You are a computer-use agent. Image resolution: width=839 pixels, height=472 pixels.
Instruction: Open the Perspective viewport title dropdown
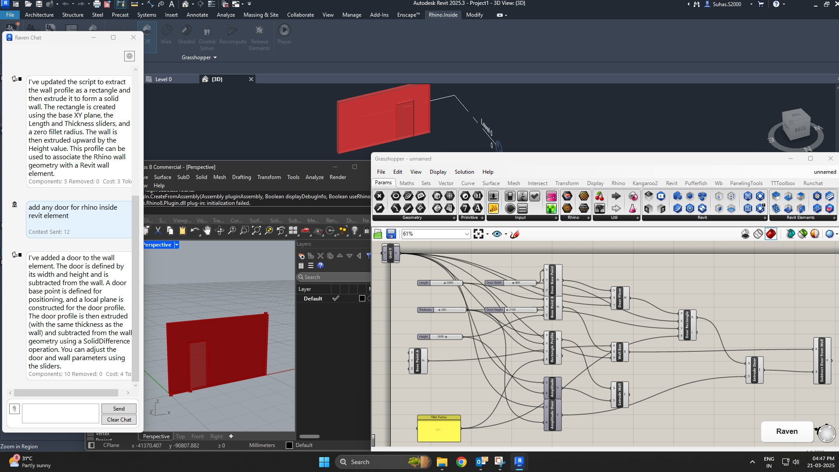pyautogui.click(x=176, y=244)
